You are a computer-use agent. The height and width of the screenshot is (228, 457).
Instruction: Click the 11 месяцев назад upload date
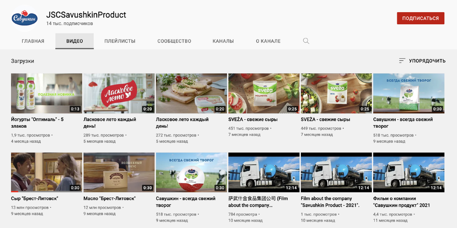pyautogui.click(x=390, y=220)
